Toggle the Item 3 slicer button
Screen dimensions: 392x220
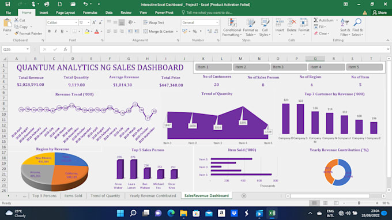click(289, 67)
